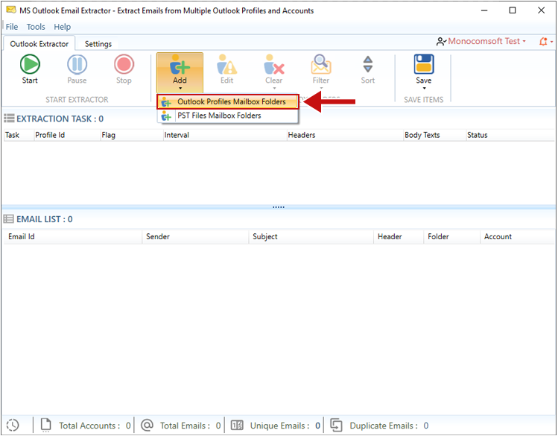Expand the Save button dropdown arrow
Screen dimensions: 558x436
point(424,88)
